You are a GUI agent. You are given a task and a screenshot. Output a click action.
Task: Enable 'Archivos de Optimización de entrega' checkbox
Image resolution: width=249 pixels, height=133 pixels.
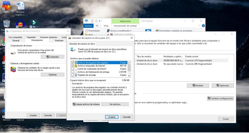(x=73, y=72)
